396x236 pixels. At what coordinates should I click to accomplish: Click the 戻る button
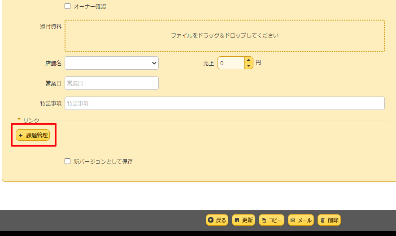[217, 220]
